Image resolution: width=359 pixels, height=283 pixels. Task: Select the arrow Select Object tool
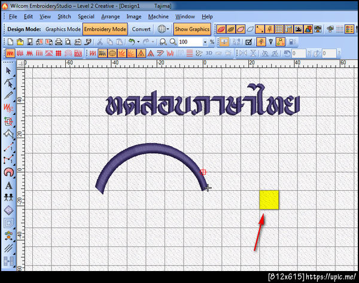tap(8, 71)
